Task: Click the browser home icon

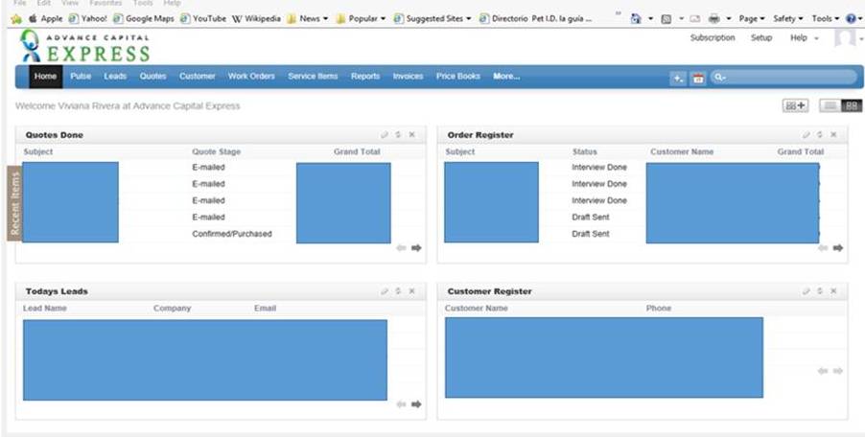Action: 636,19
